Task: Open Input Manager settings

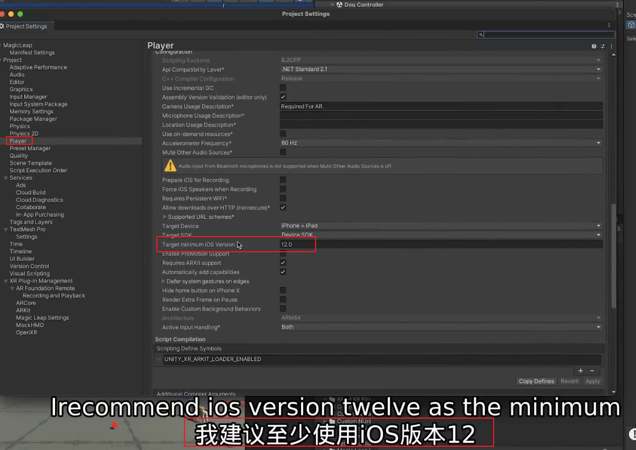Action: click(x=29, y=97)
